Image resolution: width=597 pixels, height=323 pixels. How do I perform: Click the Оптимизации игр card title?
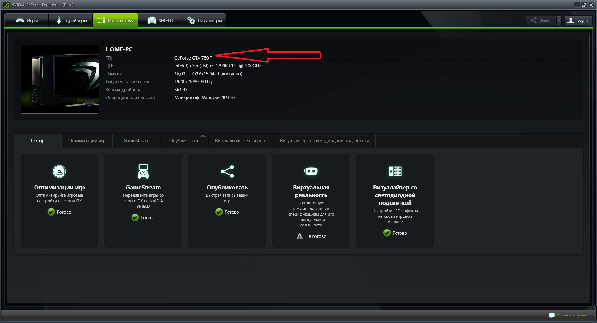point(59,187)
